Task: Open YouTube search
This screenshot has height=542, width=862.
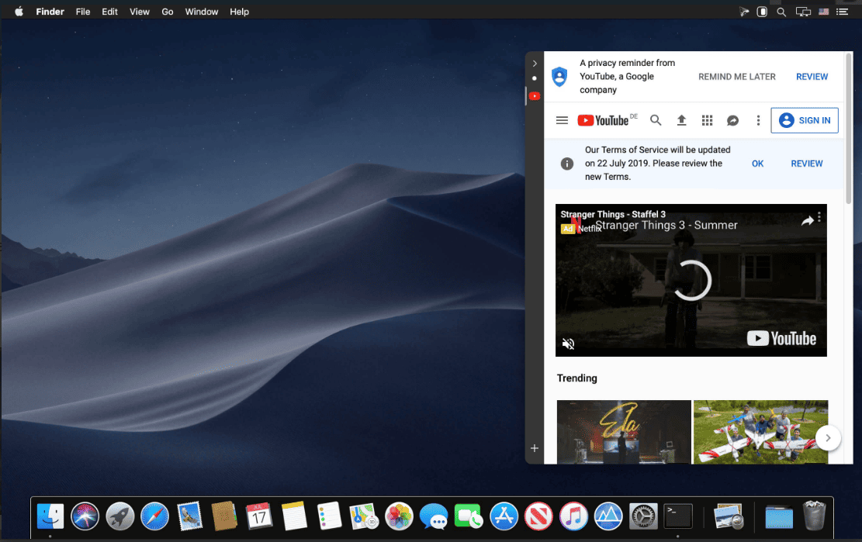Action: [x=656, y=120]
